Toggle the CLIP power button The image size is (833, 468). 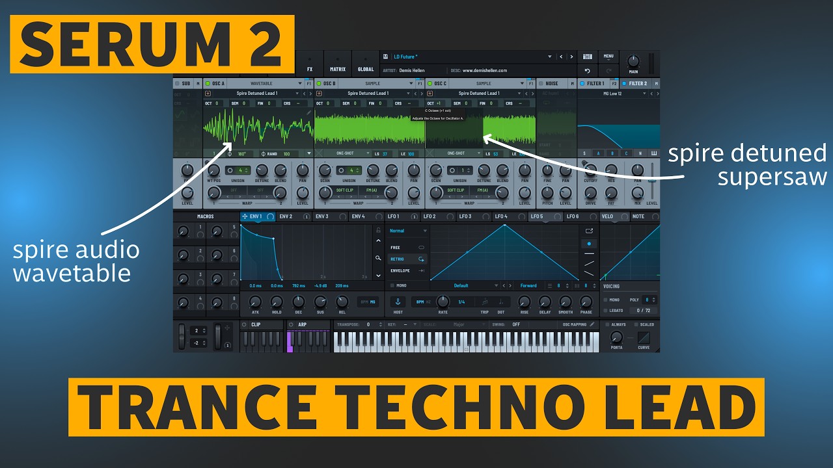coord(244,324)
